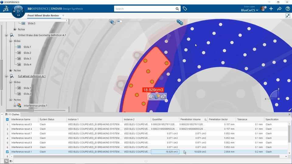
Task: Click Slide.3 camera icon in tree
Action: (x=19, y=59)
